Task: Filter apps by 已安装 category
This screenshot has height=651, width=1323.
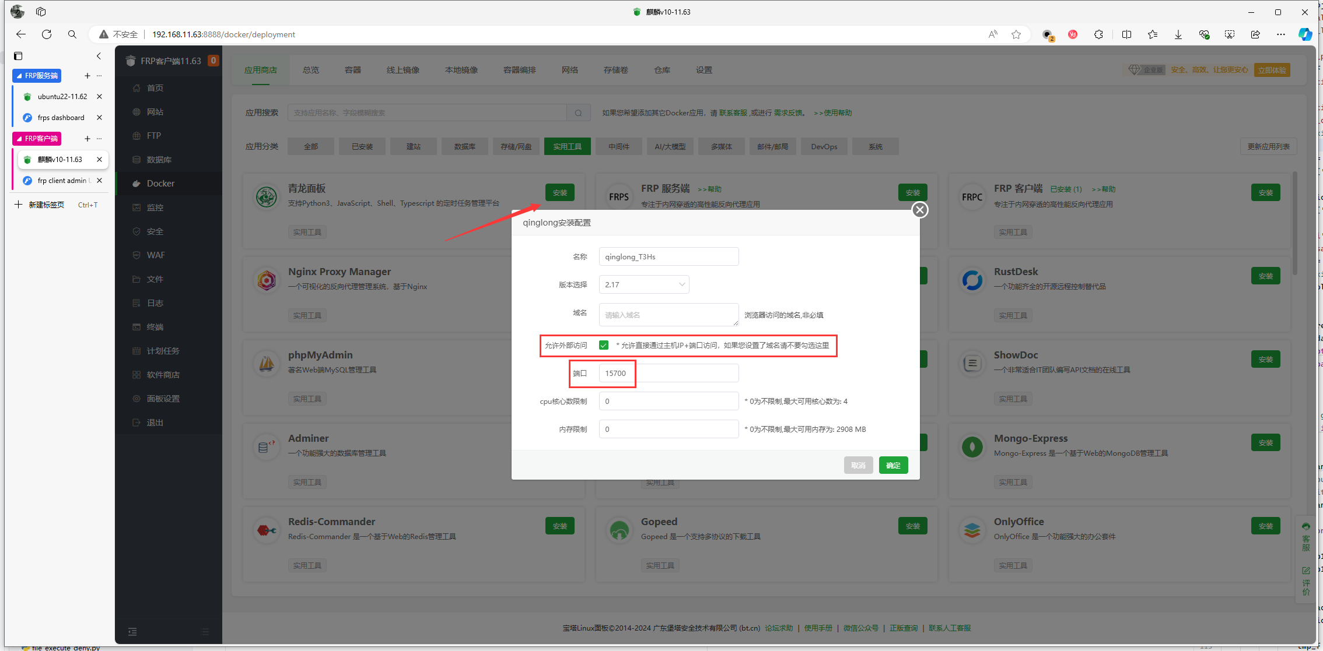Action: (x=362, y=146)
